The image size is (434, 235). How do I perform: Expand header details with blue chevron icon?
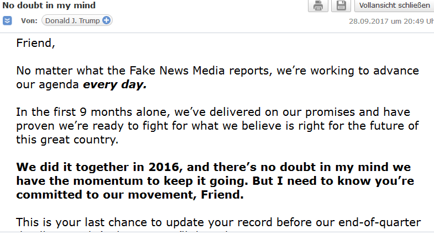point(8,21)
